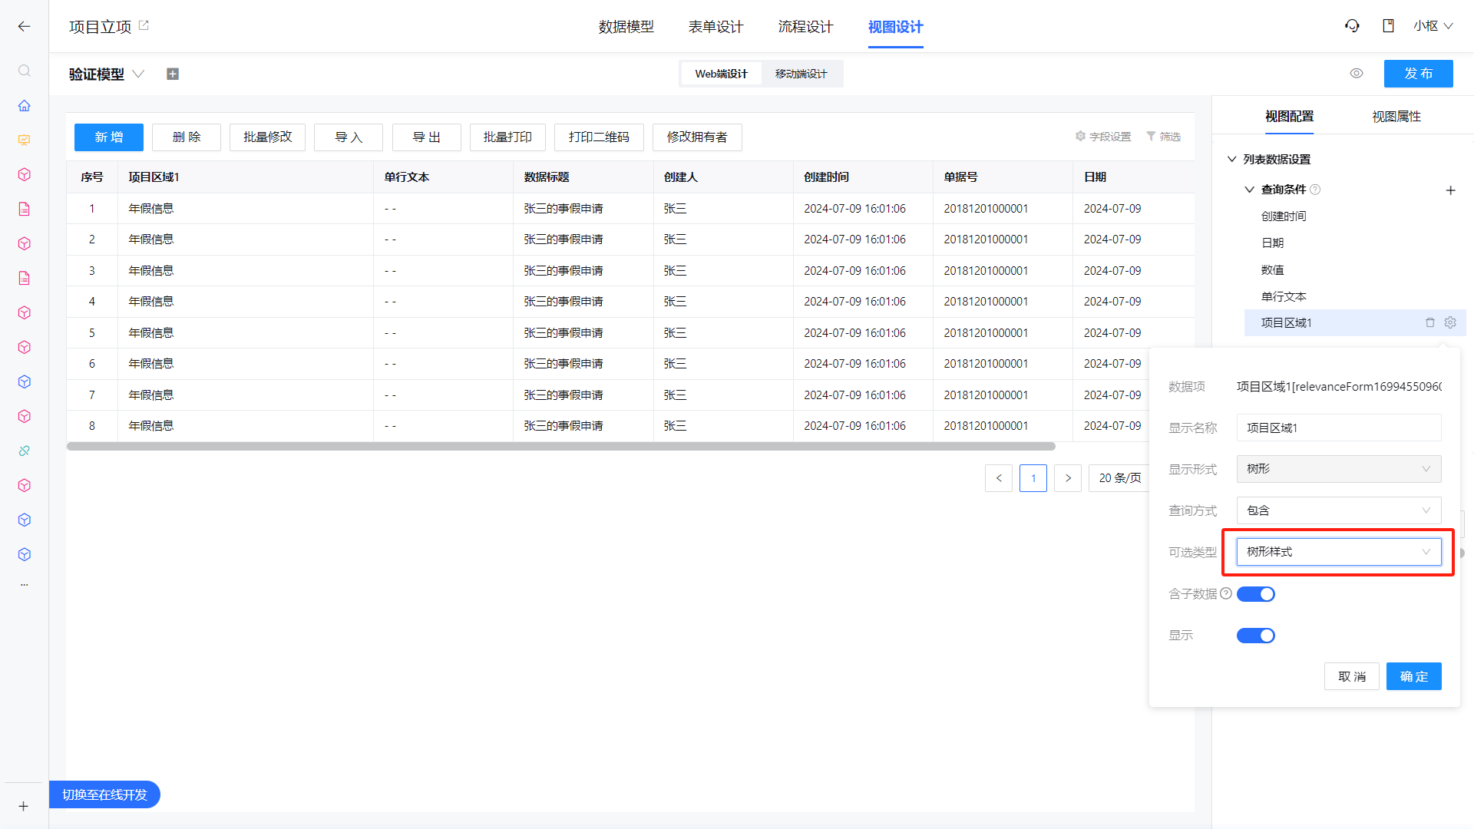Click the 导入 button

click(x=349, y=137)
